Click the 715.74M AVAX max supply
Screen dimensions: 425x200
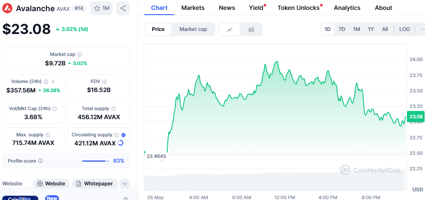click(33, 143)
